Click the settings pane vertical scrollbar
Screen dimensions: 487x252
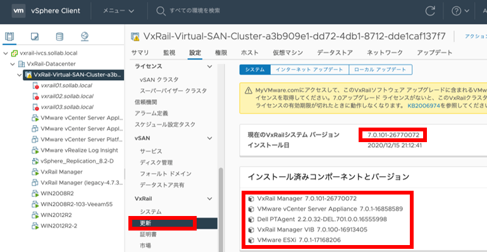[221, 209]
